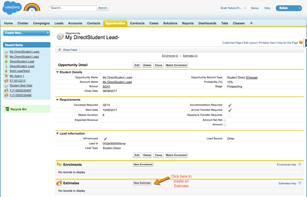Click the Amount Net Net info icon
This screenshot has height=197, width=307.
coord(224,120)
